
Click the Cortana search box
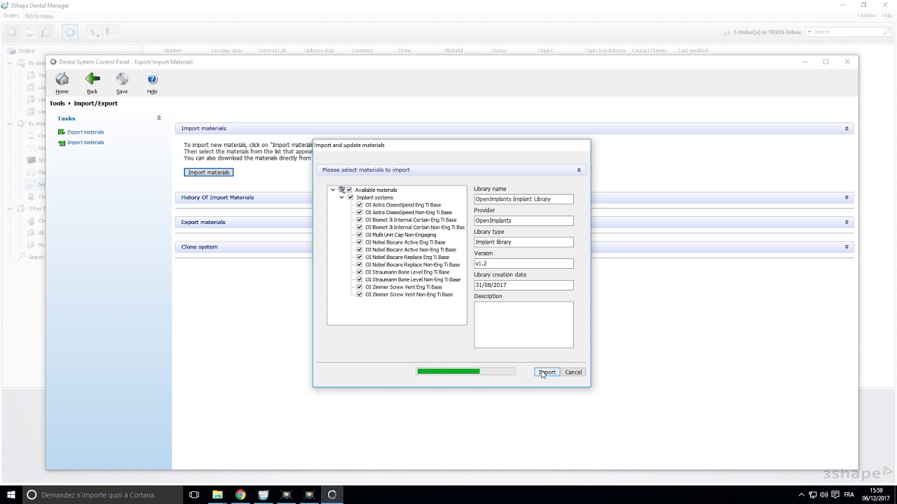click(x=102, y=495)
